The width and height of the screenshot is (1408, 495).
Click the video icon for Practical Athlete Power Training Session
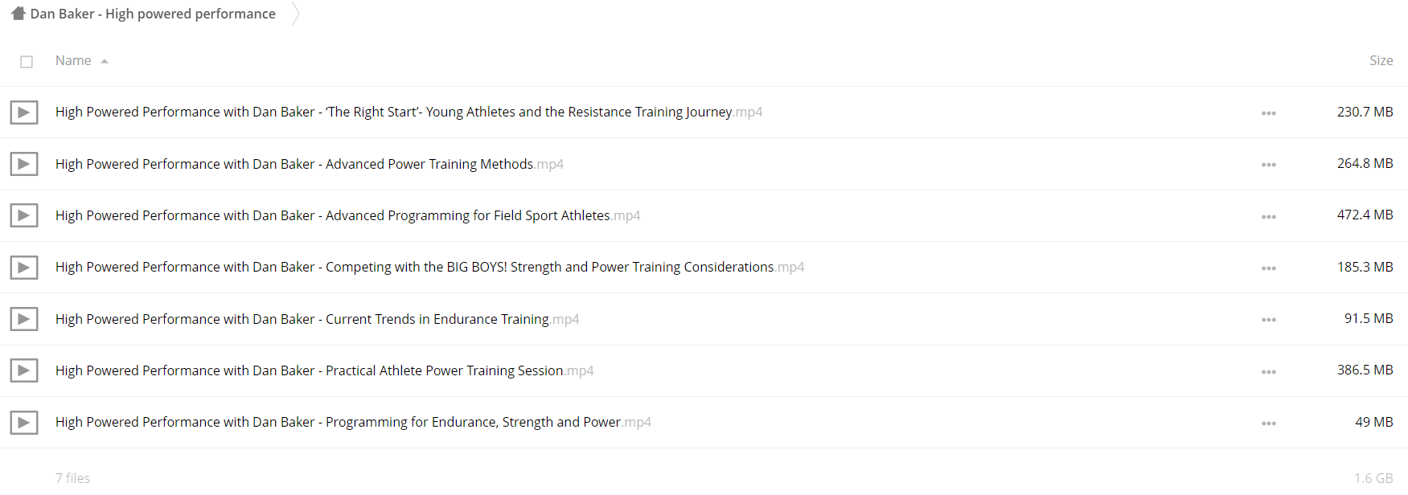tap(24, 370)
